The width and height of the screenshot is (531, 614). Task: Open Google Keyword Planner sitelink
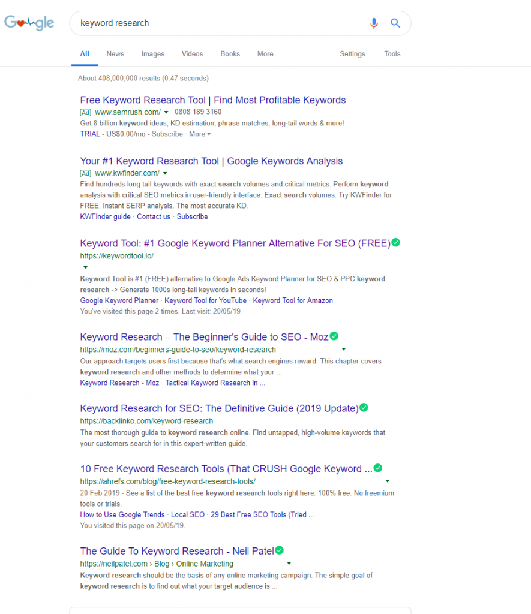tap(119, 301)
